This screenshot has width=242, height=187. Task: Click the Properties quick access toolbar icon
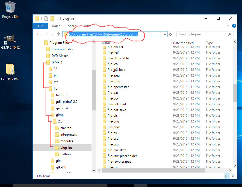(46, 19)
